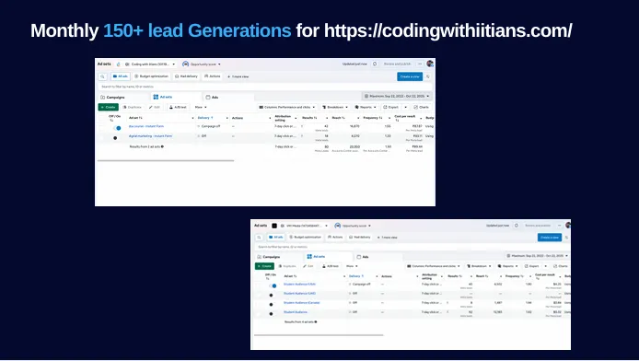Click the icon right of Create a view, Coding with Iitians panel
The height and width of the screenshot is (361, 639).
428,76
